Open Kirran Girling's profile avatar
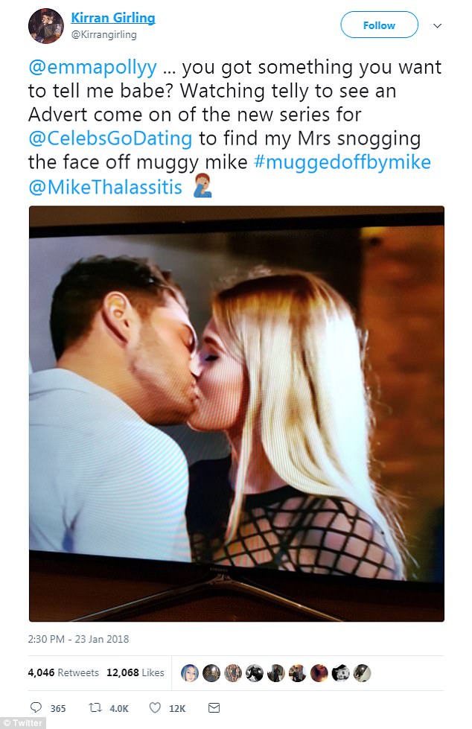Screen dimensions: 472x729 click(45, 26)
